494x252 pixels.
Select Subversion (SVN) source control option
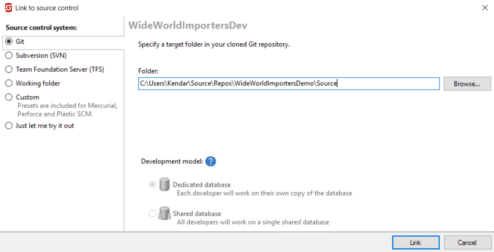[x=9, y=55]
